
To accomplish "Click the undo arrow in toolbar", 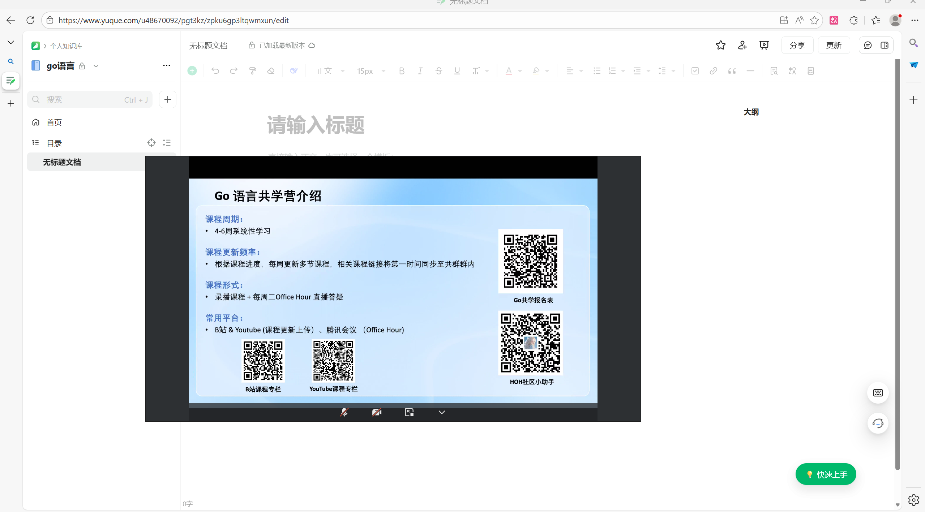I will (215, 71).
